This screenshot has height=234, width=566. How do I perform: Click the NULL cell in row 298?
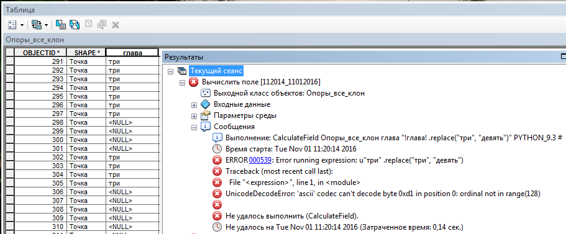132,122
